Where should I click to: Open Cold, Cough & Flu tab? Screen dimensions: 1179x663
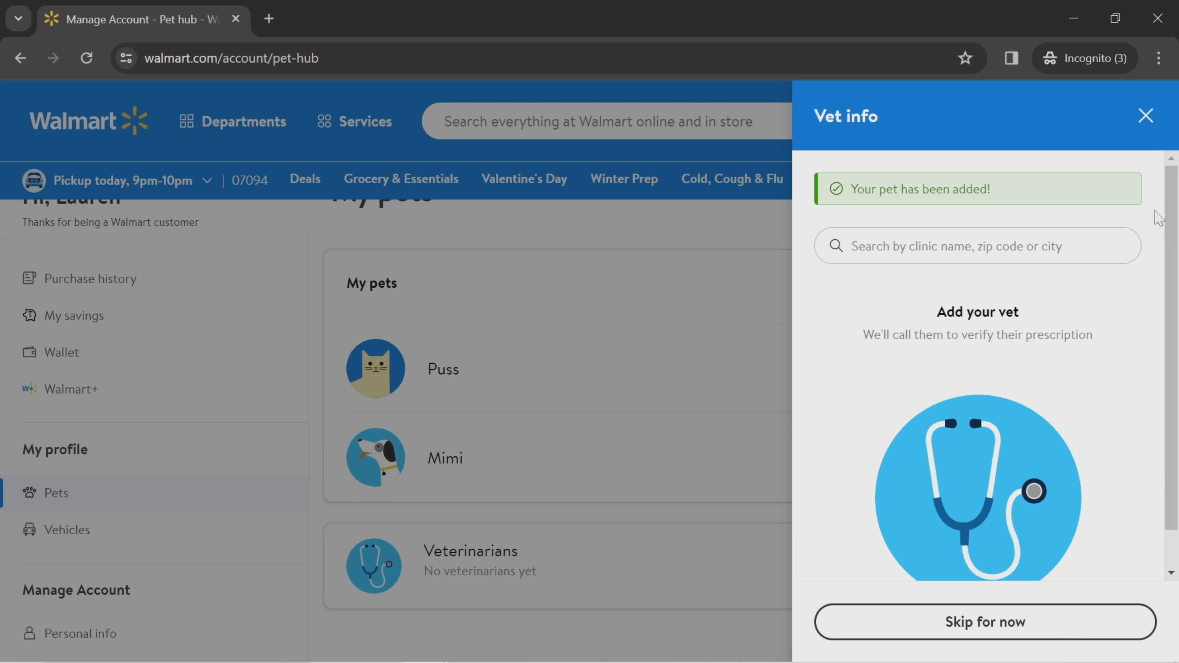[732, 179]
